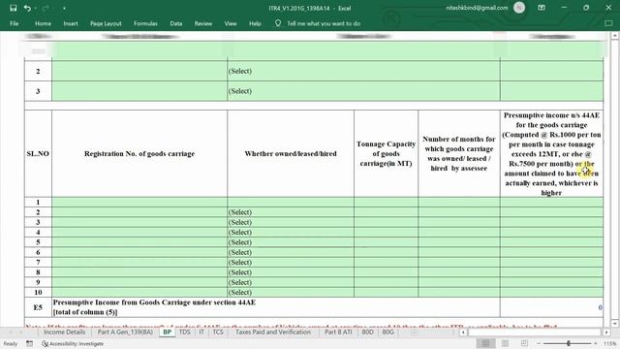Image resolution: width=620 pixels, height=349 pixels.
Task: Open owned/leased/hired (Select) in row 7
Action: pos(291,263)
